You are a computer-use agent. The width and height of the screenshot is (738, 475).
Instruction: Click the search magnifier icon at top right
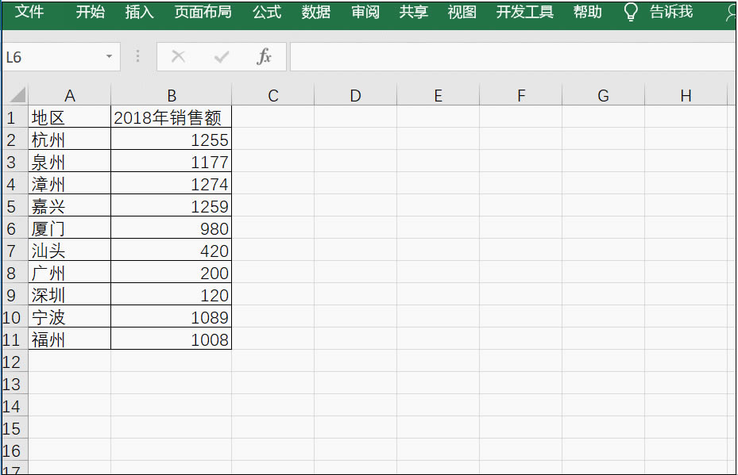point(732,13)
